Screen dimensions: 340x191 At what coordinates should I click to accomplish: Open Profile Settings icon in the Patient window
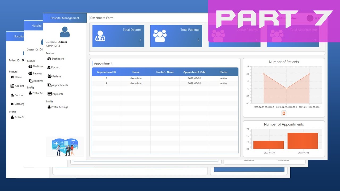tap(12, 117)
